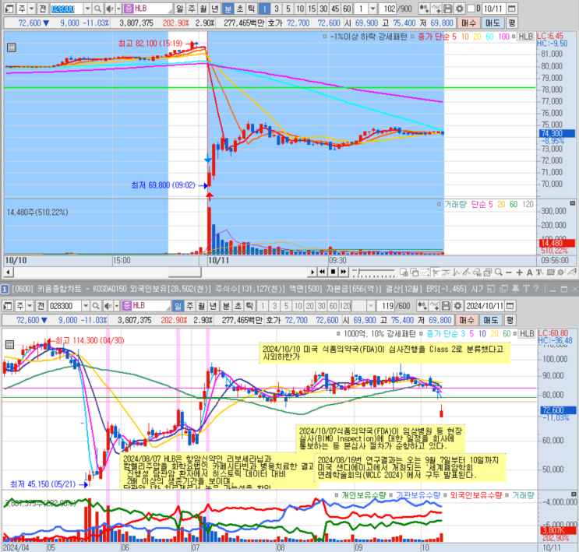Open speaker dropdown arrow in lower chart
Viewport: 579px width, 552px height.
click(116, 305)
